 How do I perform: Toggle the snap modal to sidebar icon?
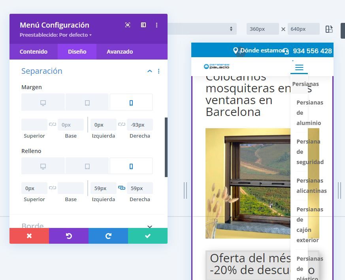(143, 25)
